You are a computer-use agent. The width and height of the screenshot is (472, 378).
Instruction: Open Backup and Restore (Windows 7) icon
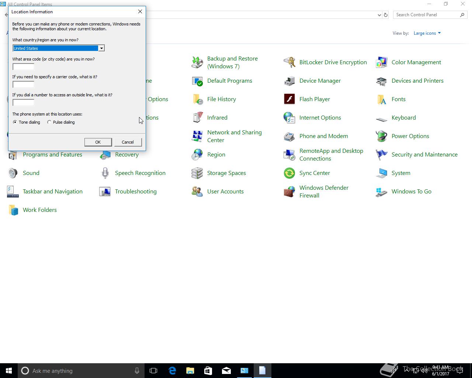click(197, 62)
